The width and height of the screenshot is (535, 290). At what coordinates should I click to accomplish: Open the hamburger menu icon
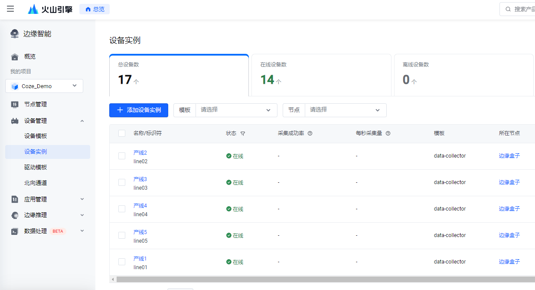pyautogui.click(x=10, y=9)
